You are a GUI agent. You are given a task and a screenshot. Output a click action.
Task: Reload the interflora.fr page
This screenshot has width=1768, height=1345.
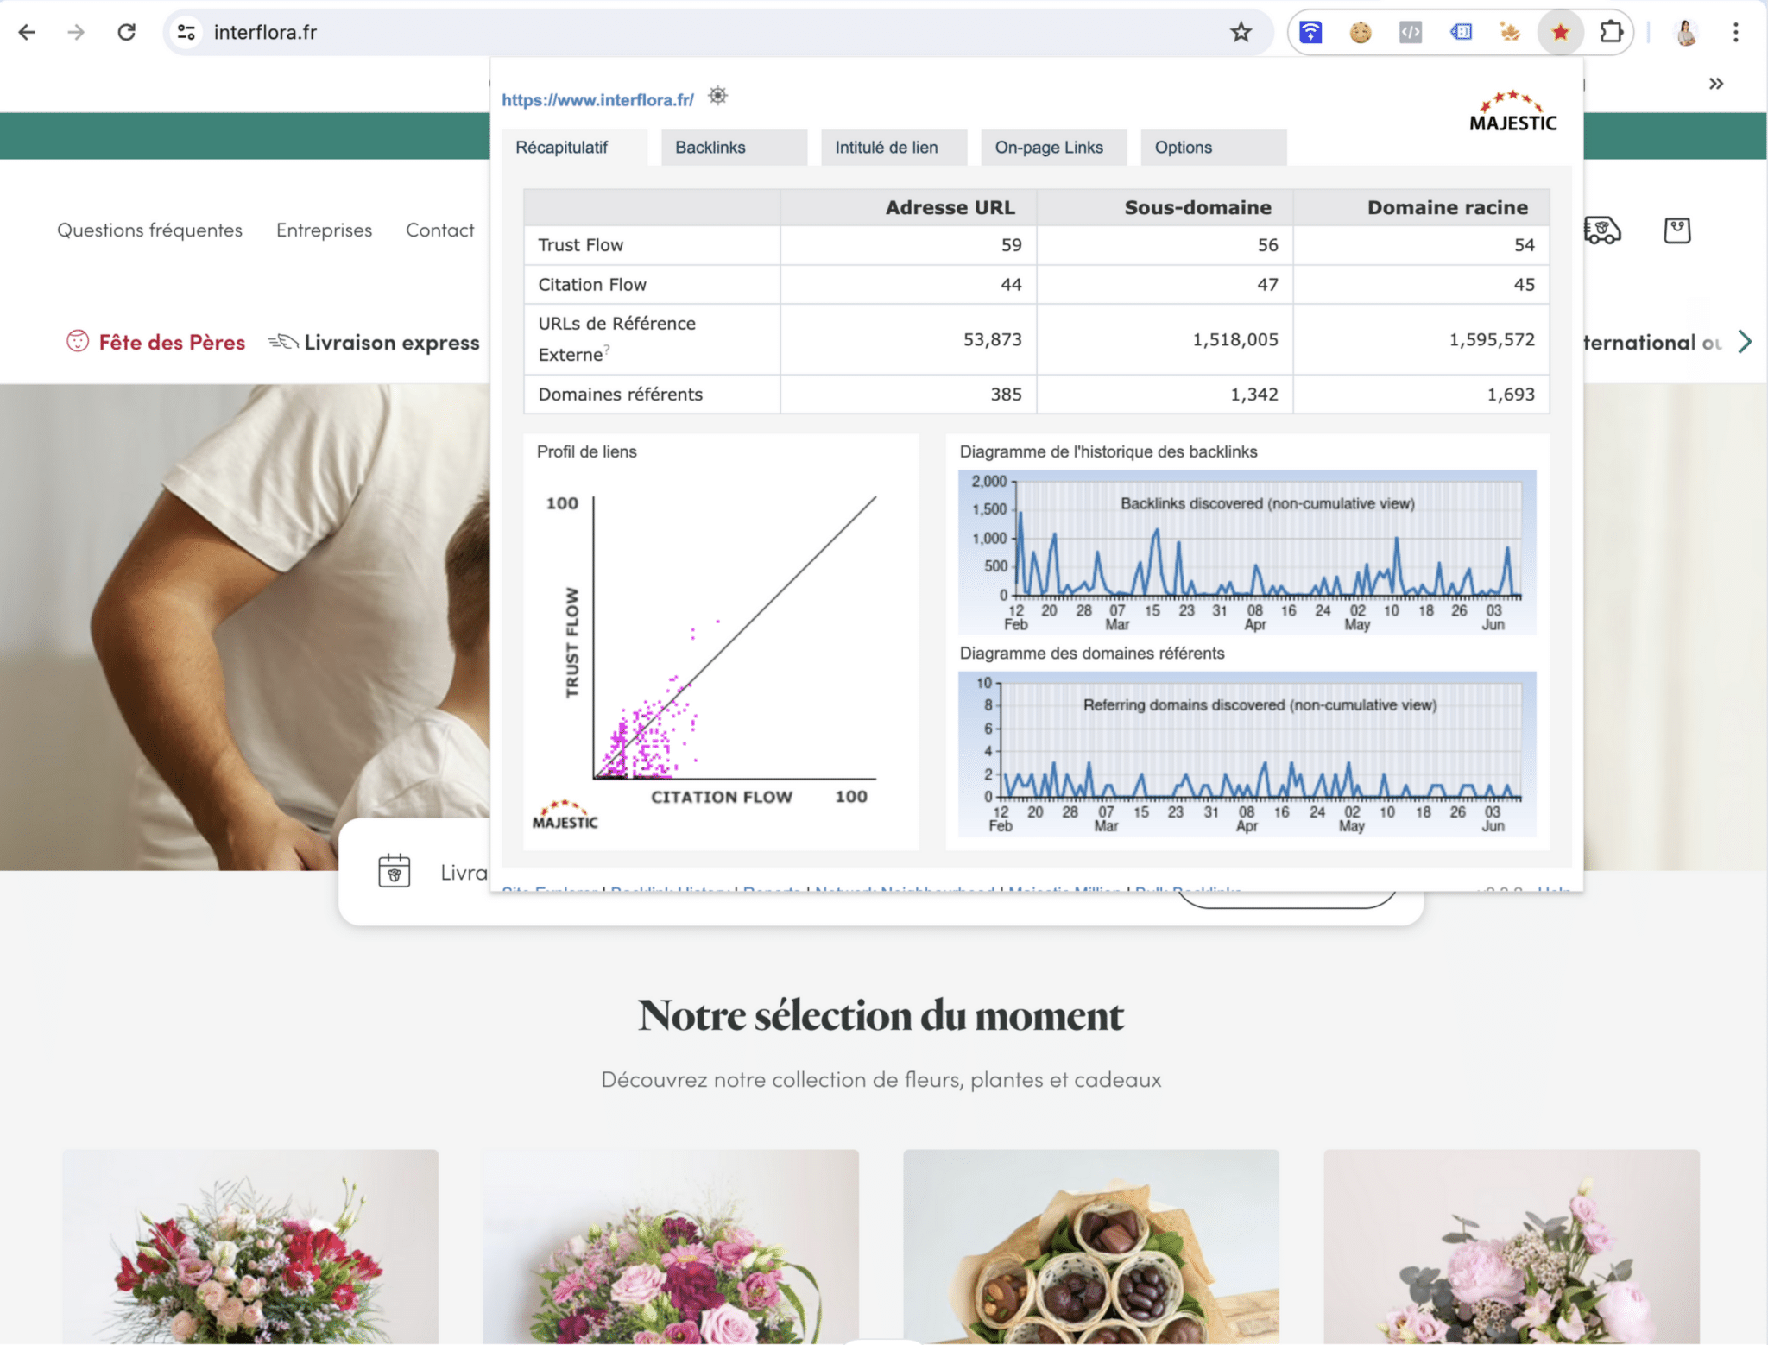(127, 33)
